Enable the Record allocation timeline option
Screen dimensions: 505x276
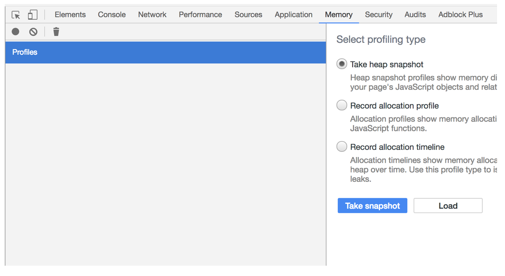342,147
